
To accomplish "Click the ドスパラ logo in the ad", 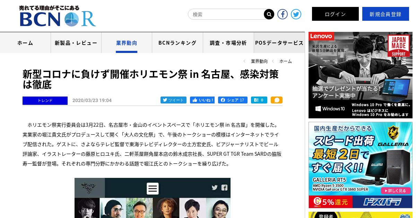I will (383, 202).
